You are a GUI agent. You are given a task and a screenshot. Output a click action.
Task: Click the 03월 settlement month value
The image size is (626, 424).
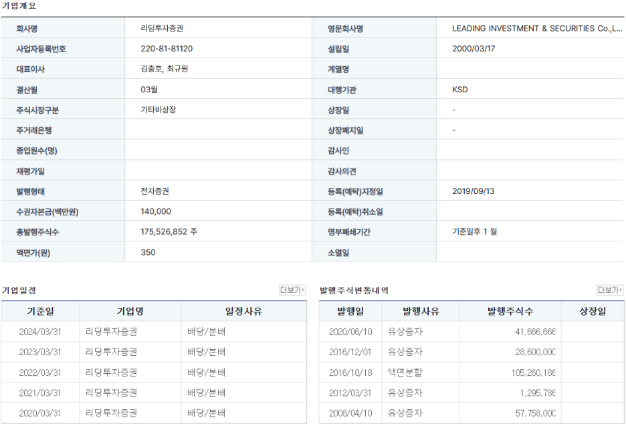point(149,90)
